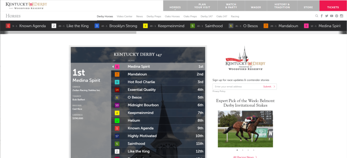The width and height of the screenshot is (347, 158).
Task: Click the arrow next to Submit
Action: point(274,87)
